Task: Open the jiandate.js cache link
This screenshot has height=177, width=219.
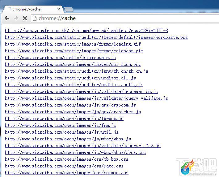Action: (61, 58)
